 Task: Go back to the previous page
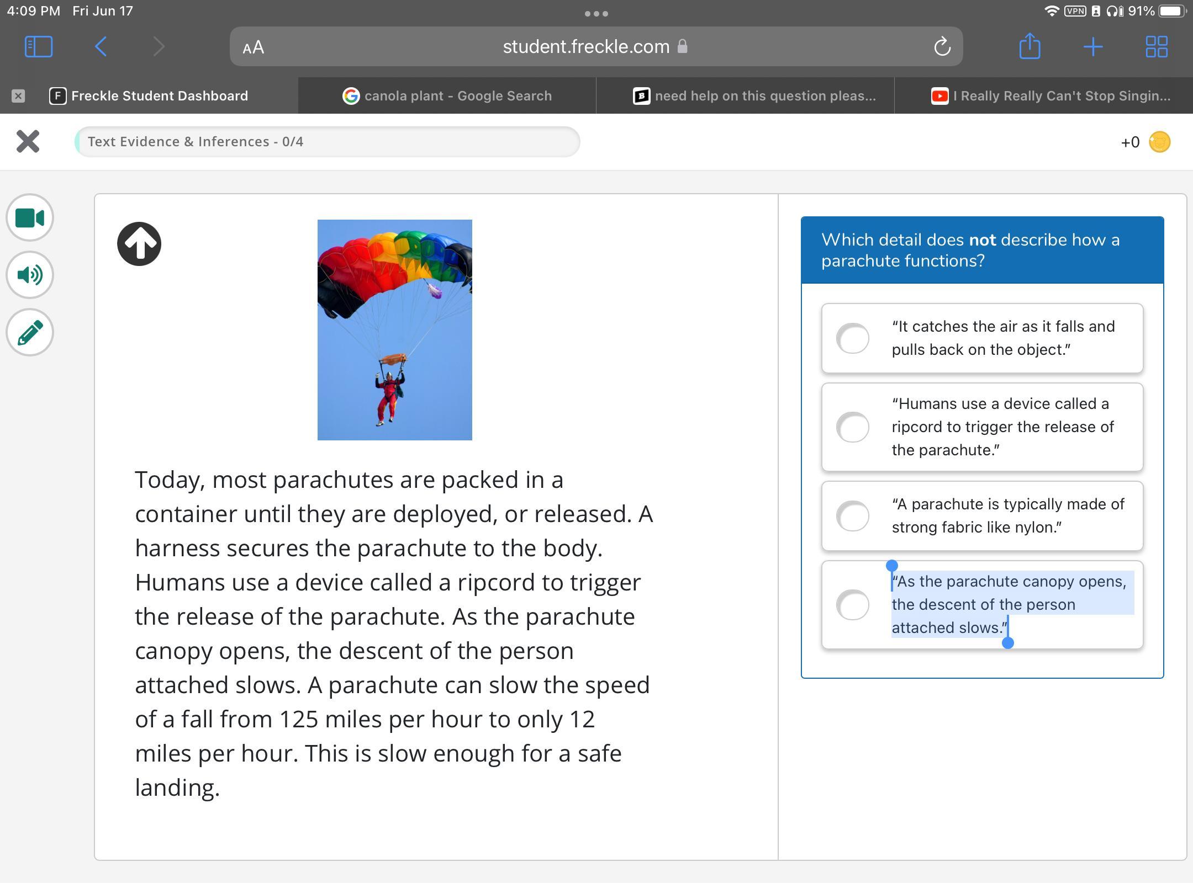[x=101, y=46]
